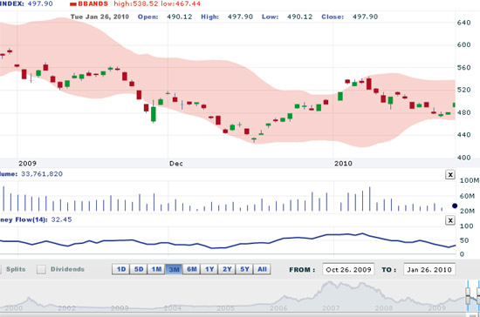480x317 pixels.
Task: Click the Dec axis label
Action: [x=176, y=164]
